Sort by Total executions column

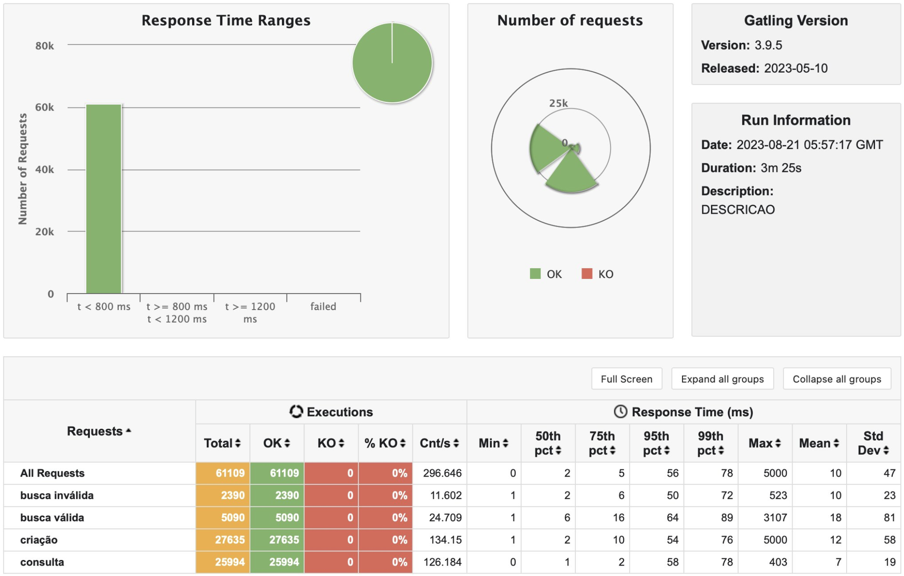[x=222, y=443]
